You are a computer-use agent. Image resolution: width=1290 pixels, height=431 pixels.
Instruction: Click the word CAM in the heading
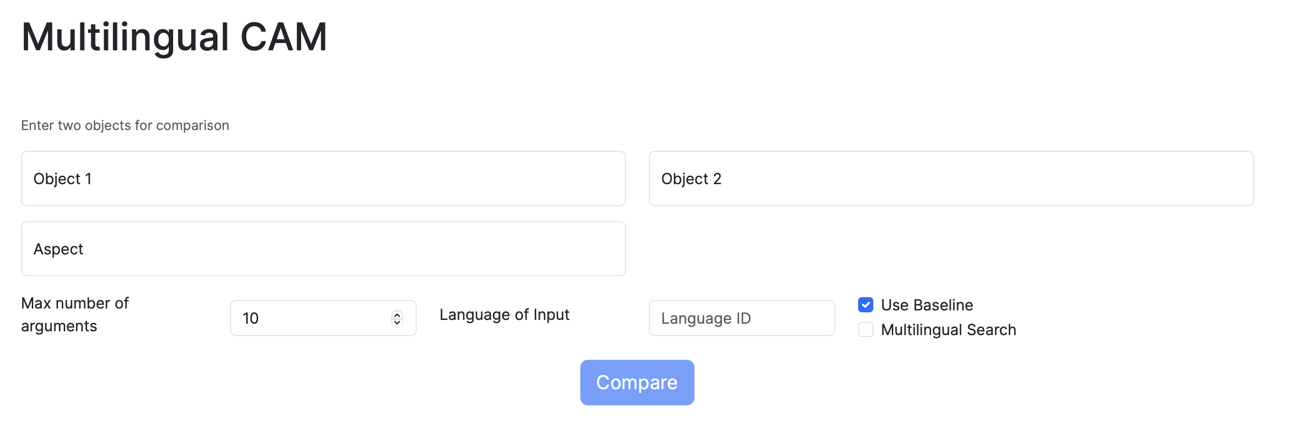pos(283,37)
